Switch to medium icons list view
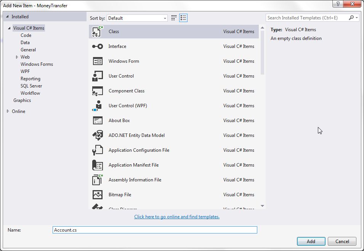The image size is (364, 251). coord(183,18)
